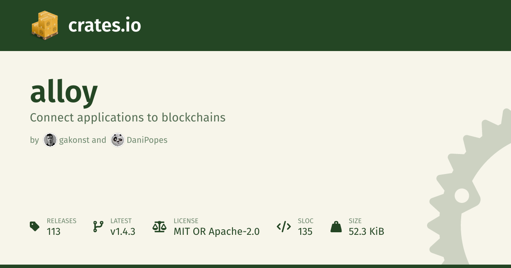Click DaniPopes' panda avatar

pos(118,140)
